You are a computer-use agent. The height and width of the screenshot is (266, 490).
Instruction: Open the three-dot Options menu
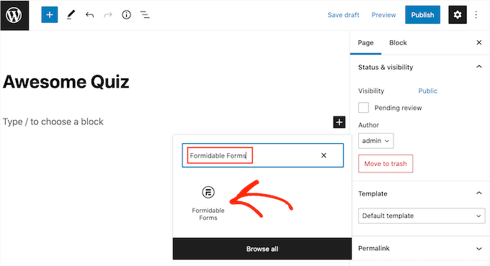click(x=476, y=14)
